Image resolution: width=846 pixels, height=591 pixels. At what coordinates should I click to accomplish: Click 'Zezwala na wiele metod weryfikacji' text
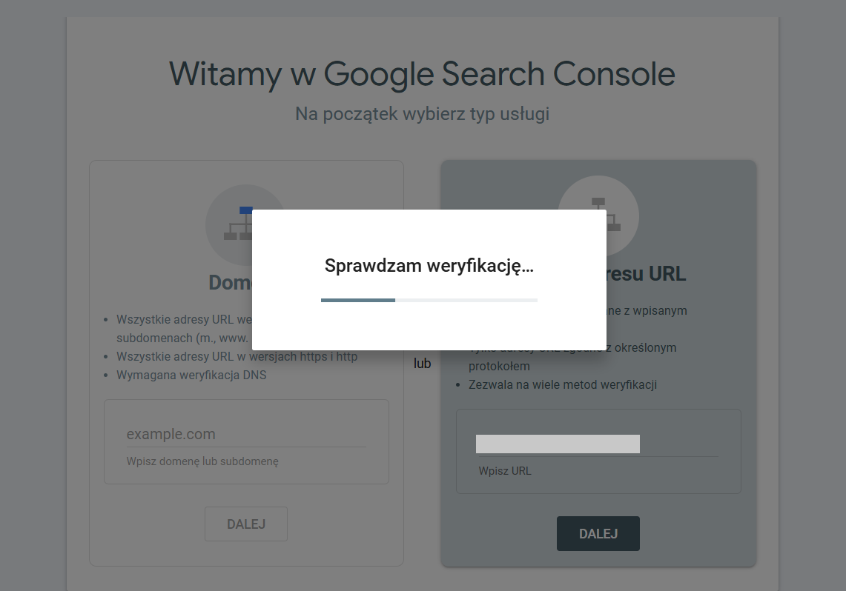(x=563, y=384)
